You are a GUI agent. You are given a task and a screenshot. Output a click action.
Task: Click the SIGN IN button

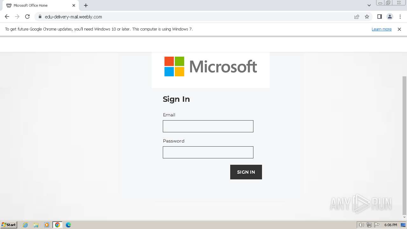pyautogui.click(x=246, y=172)
